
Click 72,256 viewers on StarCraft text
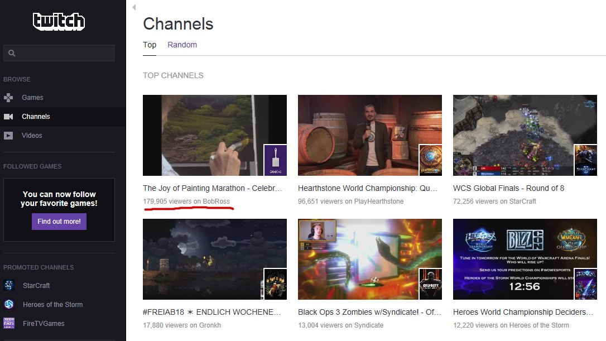[x=494, y=201]
